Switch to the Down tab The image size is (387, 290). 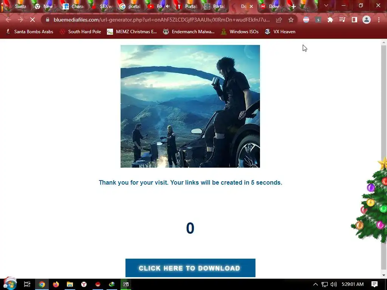click(271, 6)
